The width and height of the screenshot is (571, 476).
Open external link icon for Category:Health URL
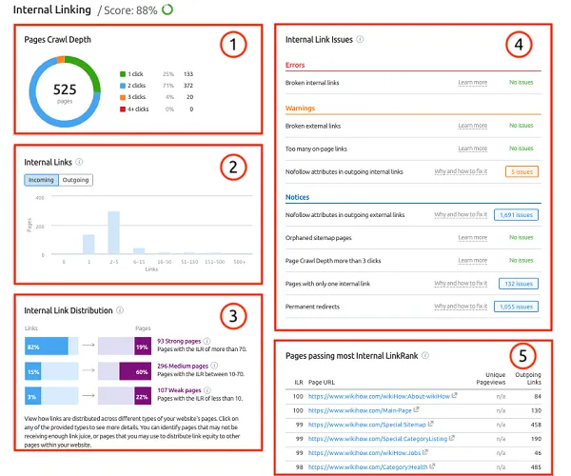[432, 466]
